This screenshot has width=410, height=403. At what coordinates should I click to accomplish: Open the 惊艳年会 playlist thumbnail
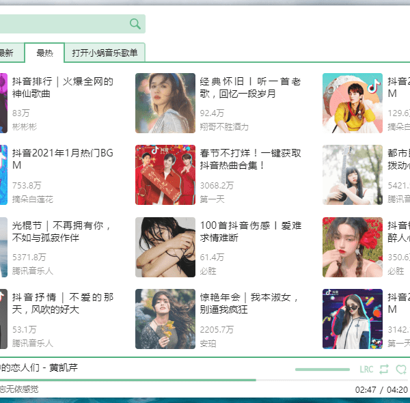click(165, 319)
